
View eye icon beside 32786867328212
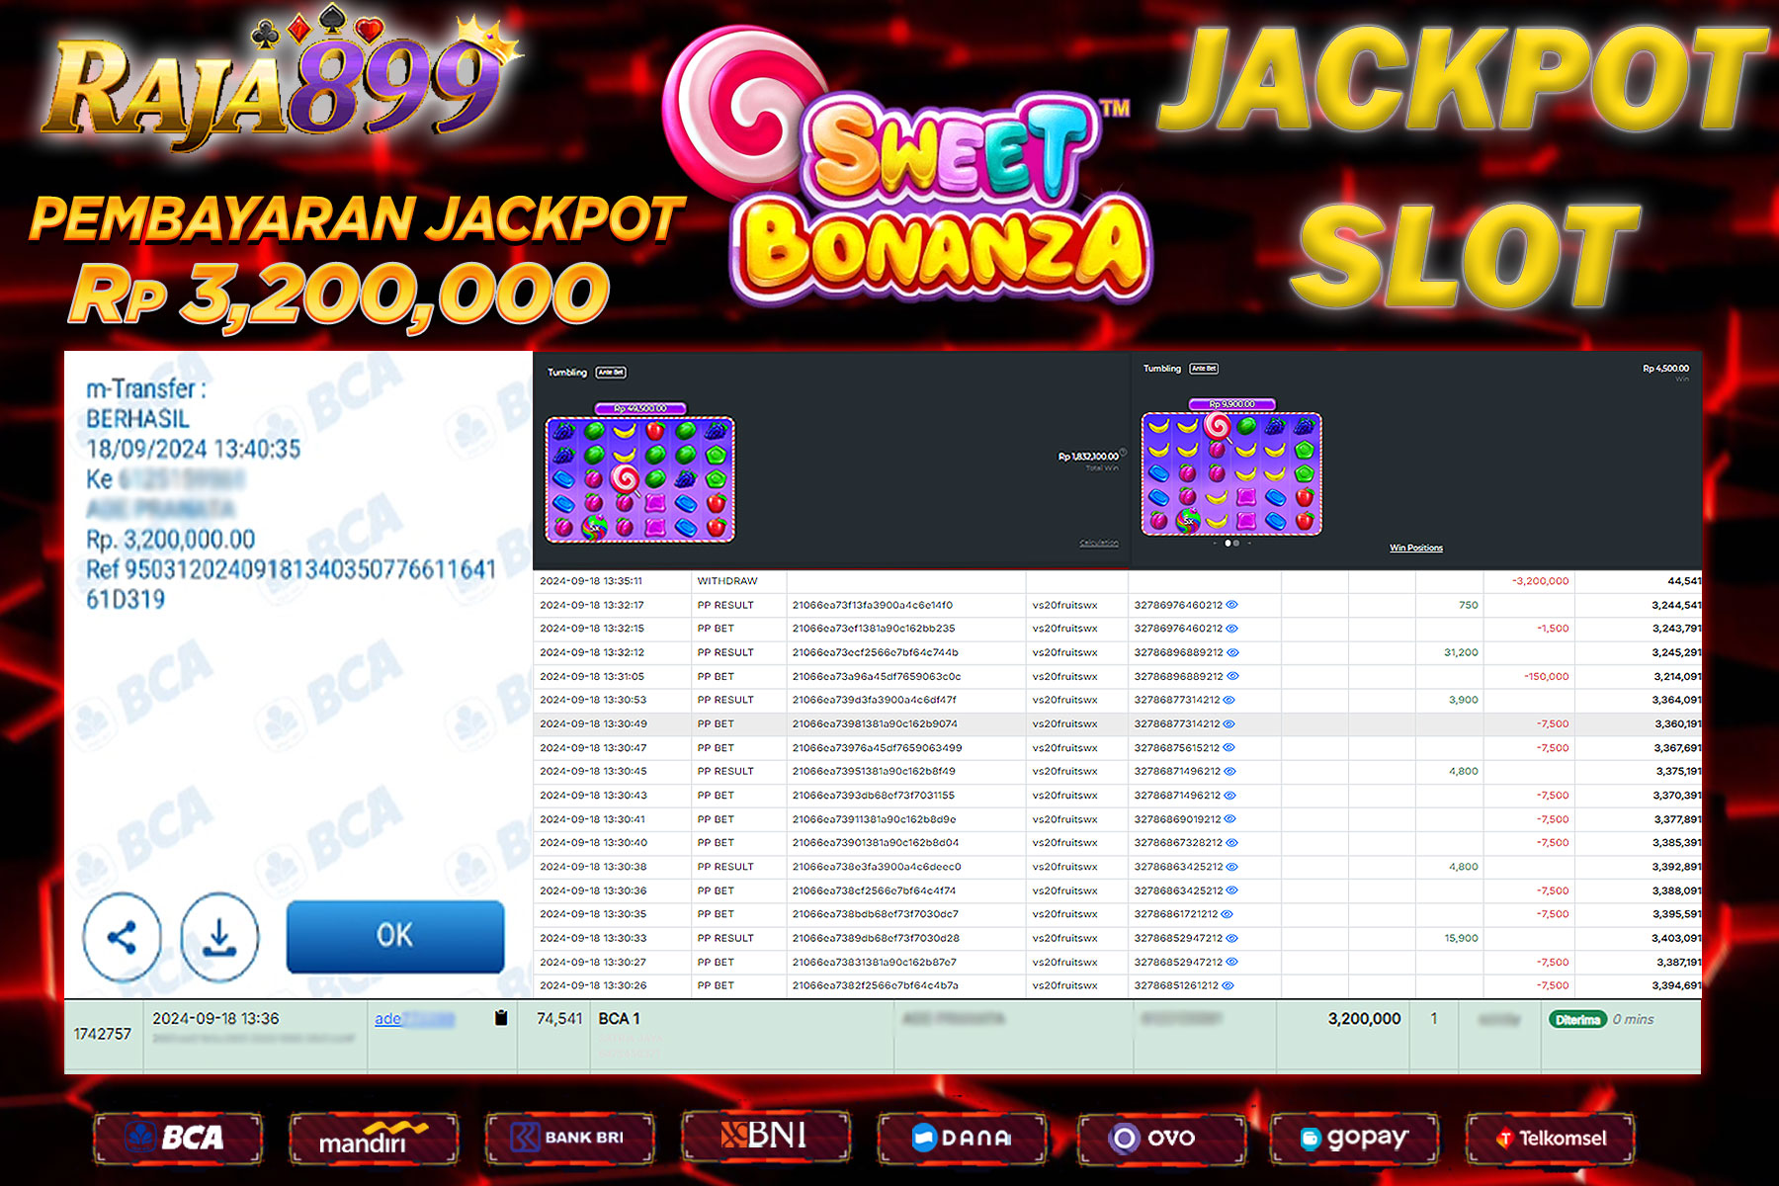pos(1231,843)
